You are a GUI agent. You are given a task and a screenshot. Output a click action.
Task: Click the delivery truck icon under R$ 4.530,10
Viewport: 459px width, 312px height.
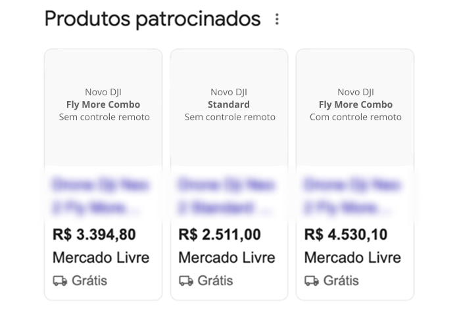[312, 280]
